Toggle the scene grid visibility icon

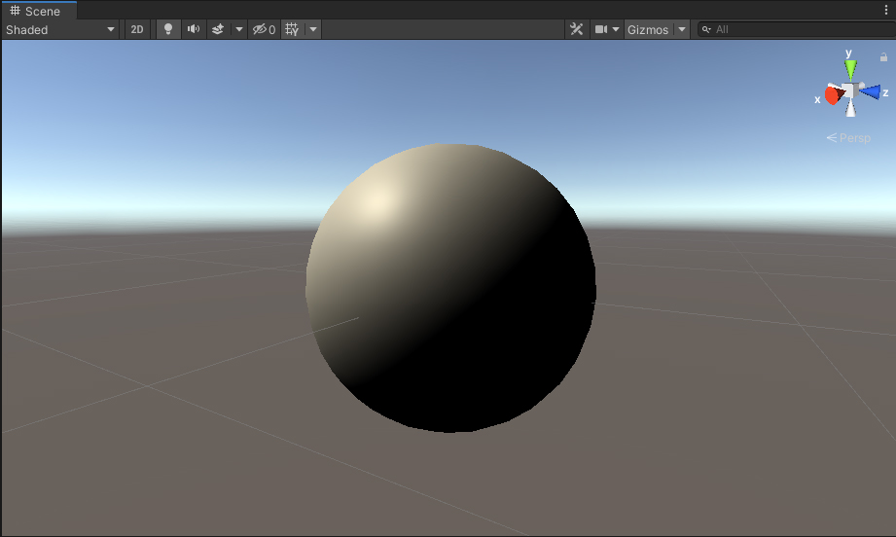[x=291, y=29]
